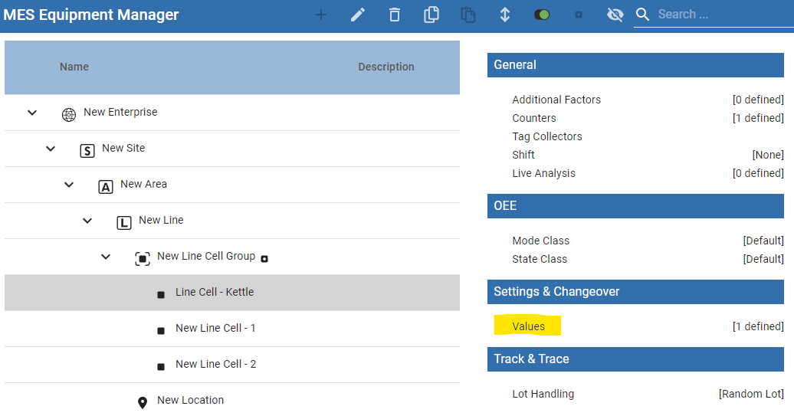Select the Line Cell - Kettle row
Image resolution: width=794 pixels, height=416 pixels.
coord(215,293)
